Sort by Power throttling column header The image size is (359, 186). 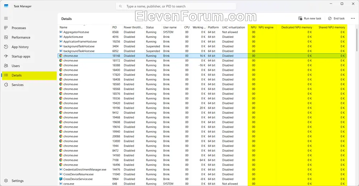pyautogui.click(x=134, y=27)
